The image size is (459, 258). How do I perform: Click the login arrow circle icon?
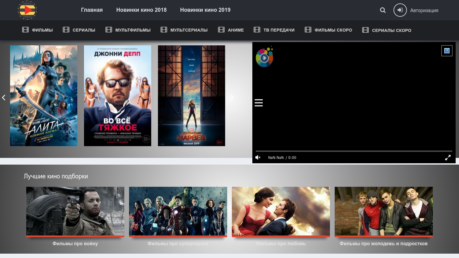(x=400, y=10)
